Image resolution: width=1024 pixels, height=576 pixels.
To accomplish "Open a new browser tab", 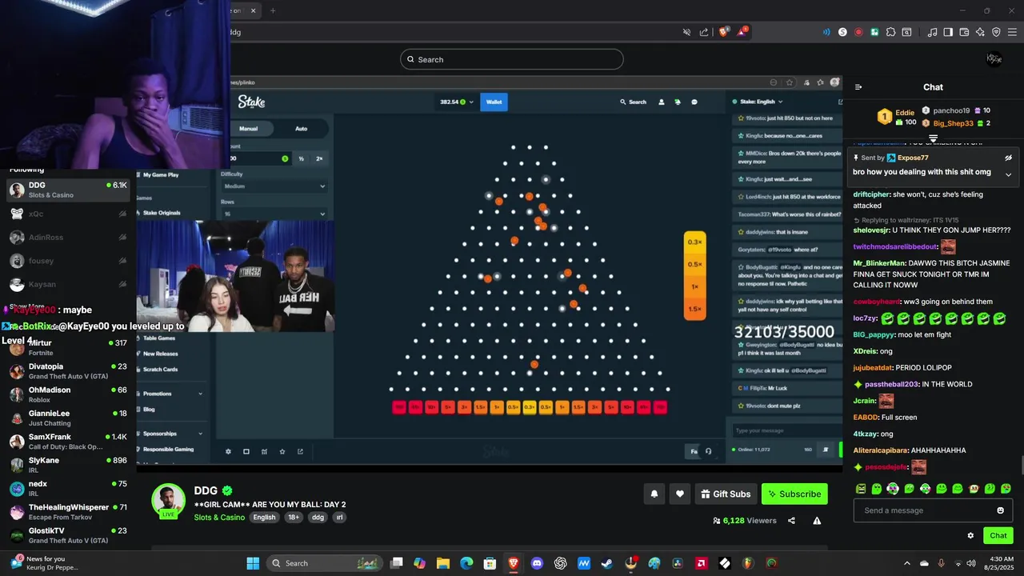I will (273, 10).
